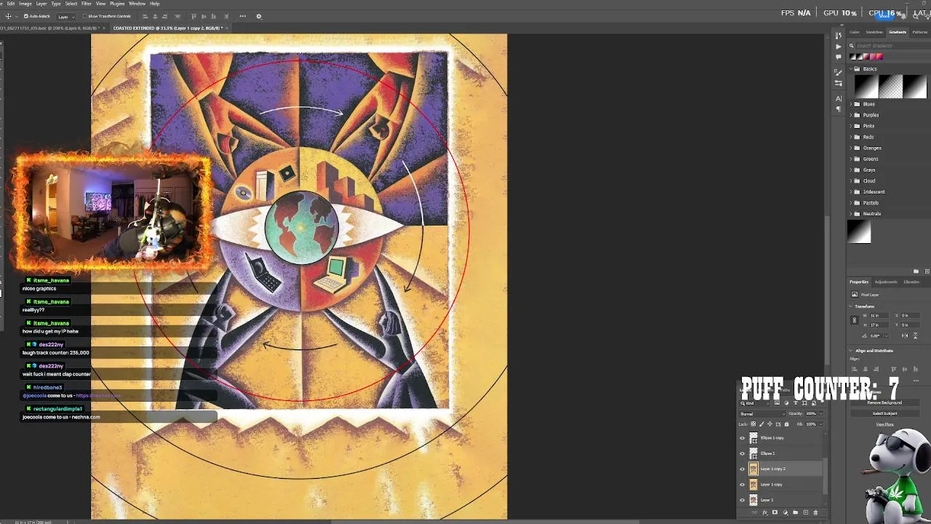The height and width of the screenshot is (524, 931).
Task: Open the History panel icon
Action: pos(839,36)
